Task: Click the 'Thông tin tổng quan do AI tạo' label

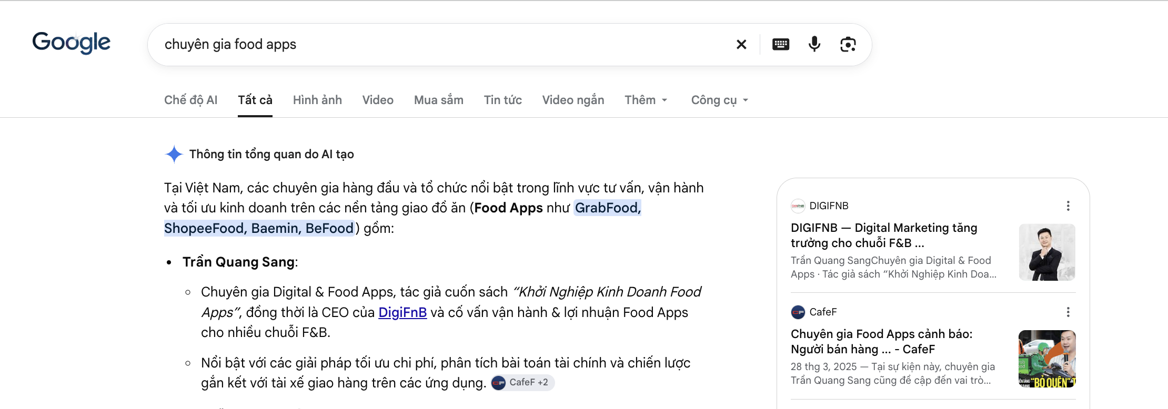Action: 271,154
